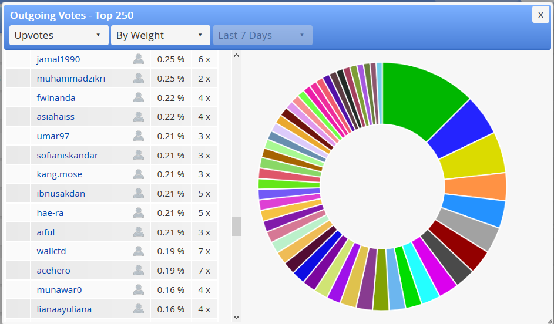This screenshot has height=324, width=554.
Task: Click the 7 x count for acehero
Action: pyautogui.click(x=204, y=271)
